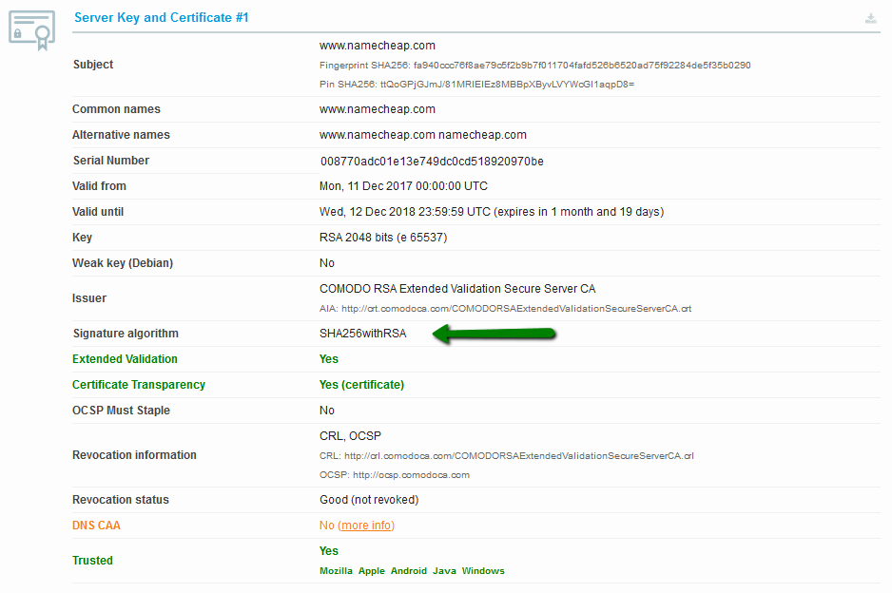Click the 'Alternative names' row label

point(121,135)
